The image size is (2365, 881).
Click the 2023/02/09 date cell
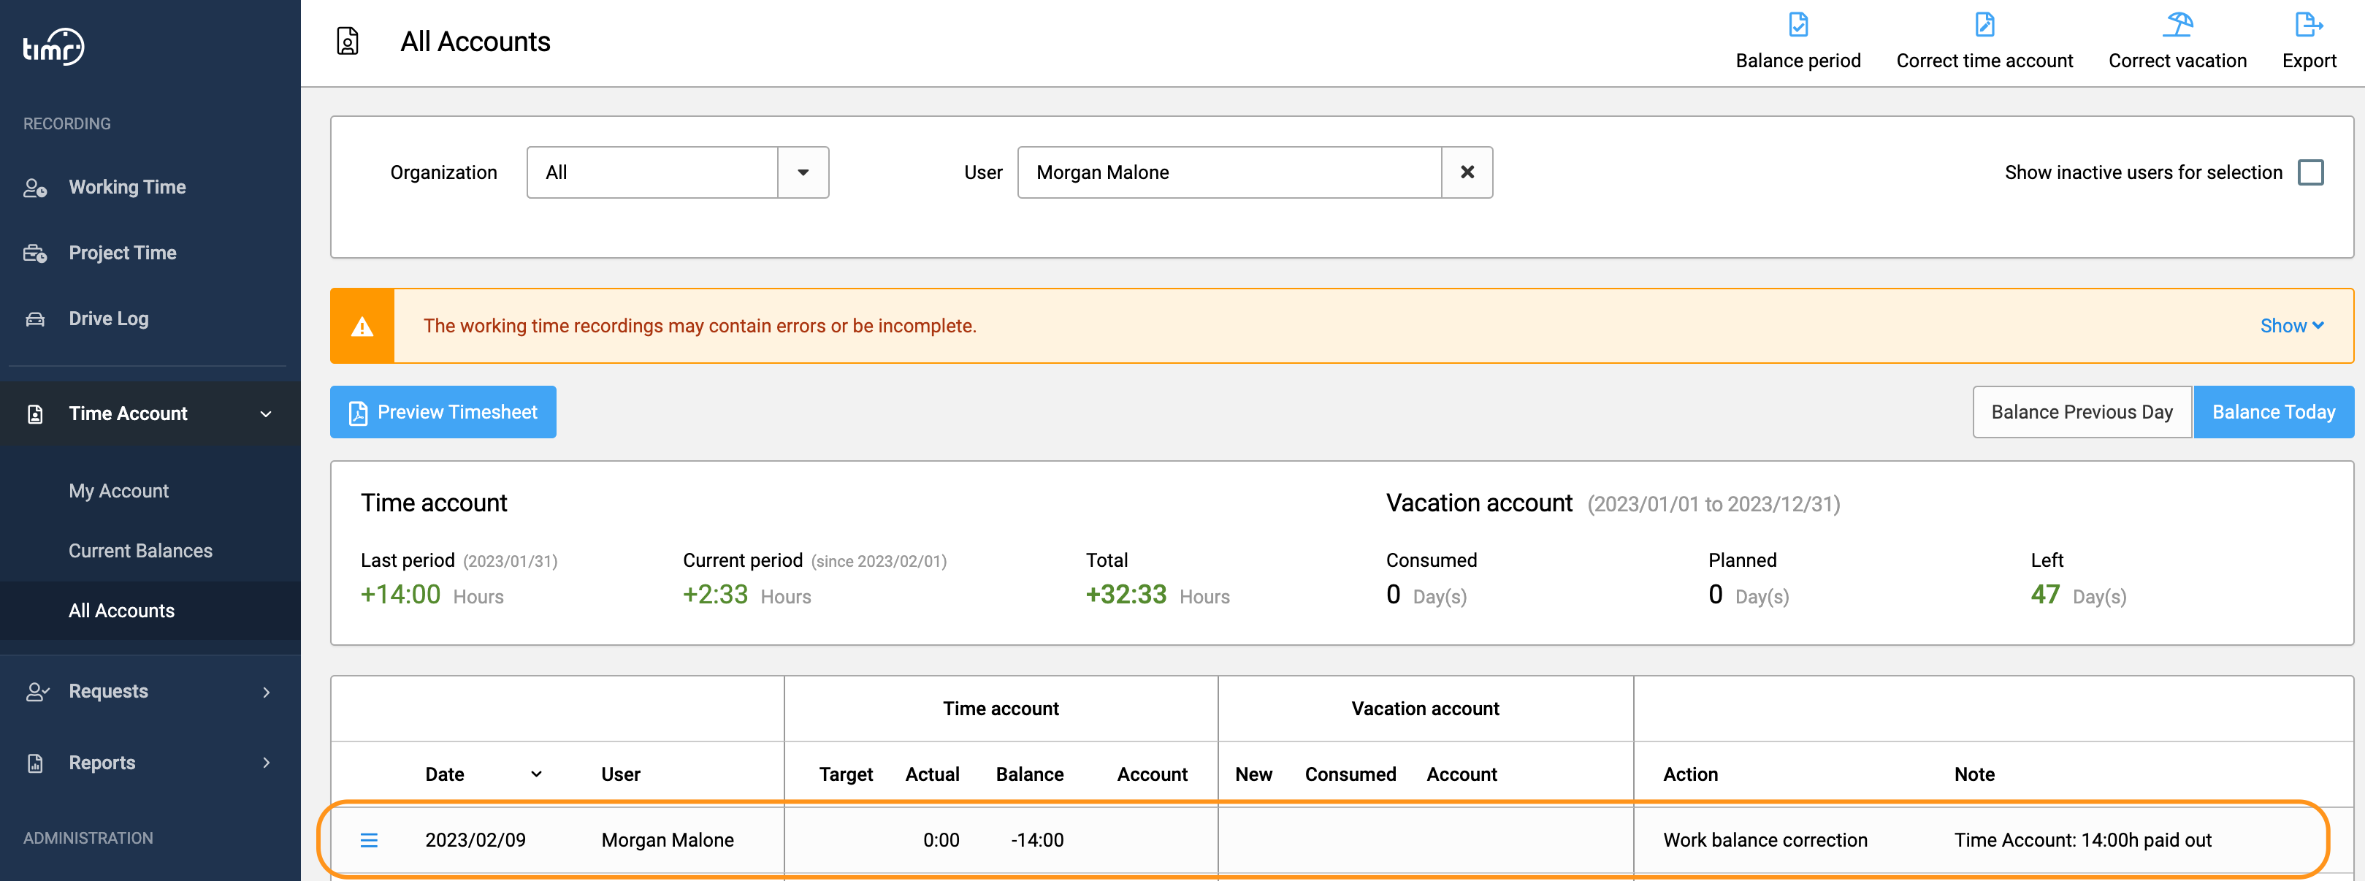pos(475,841)
